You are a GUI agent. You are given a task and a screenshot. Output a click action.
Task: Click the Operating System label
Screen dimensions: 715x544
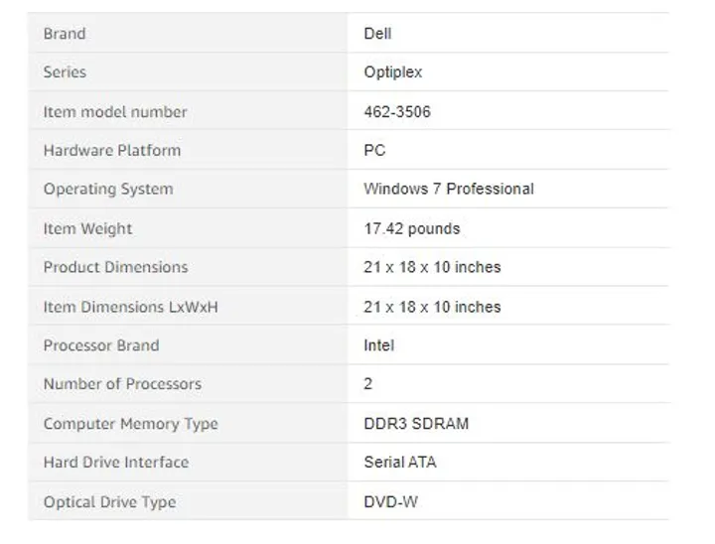[108, 189]
